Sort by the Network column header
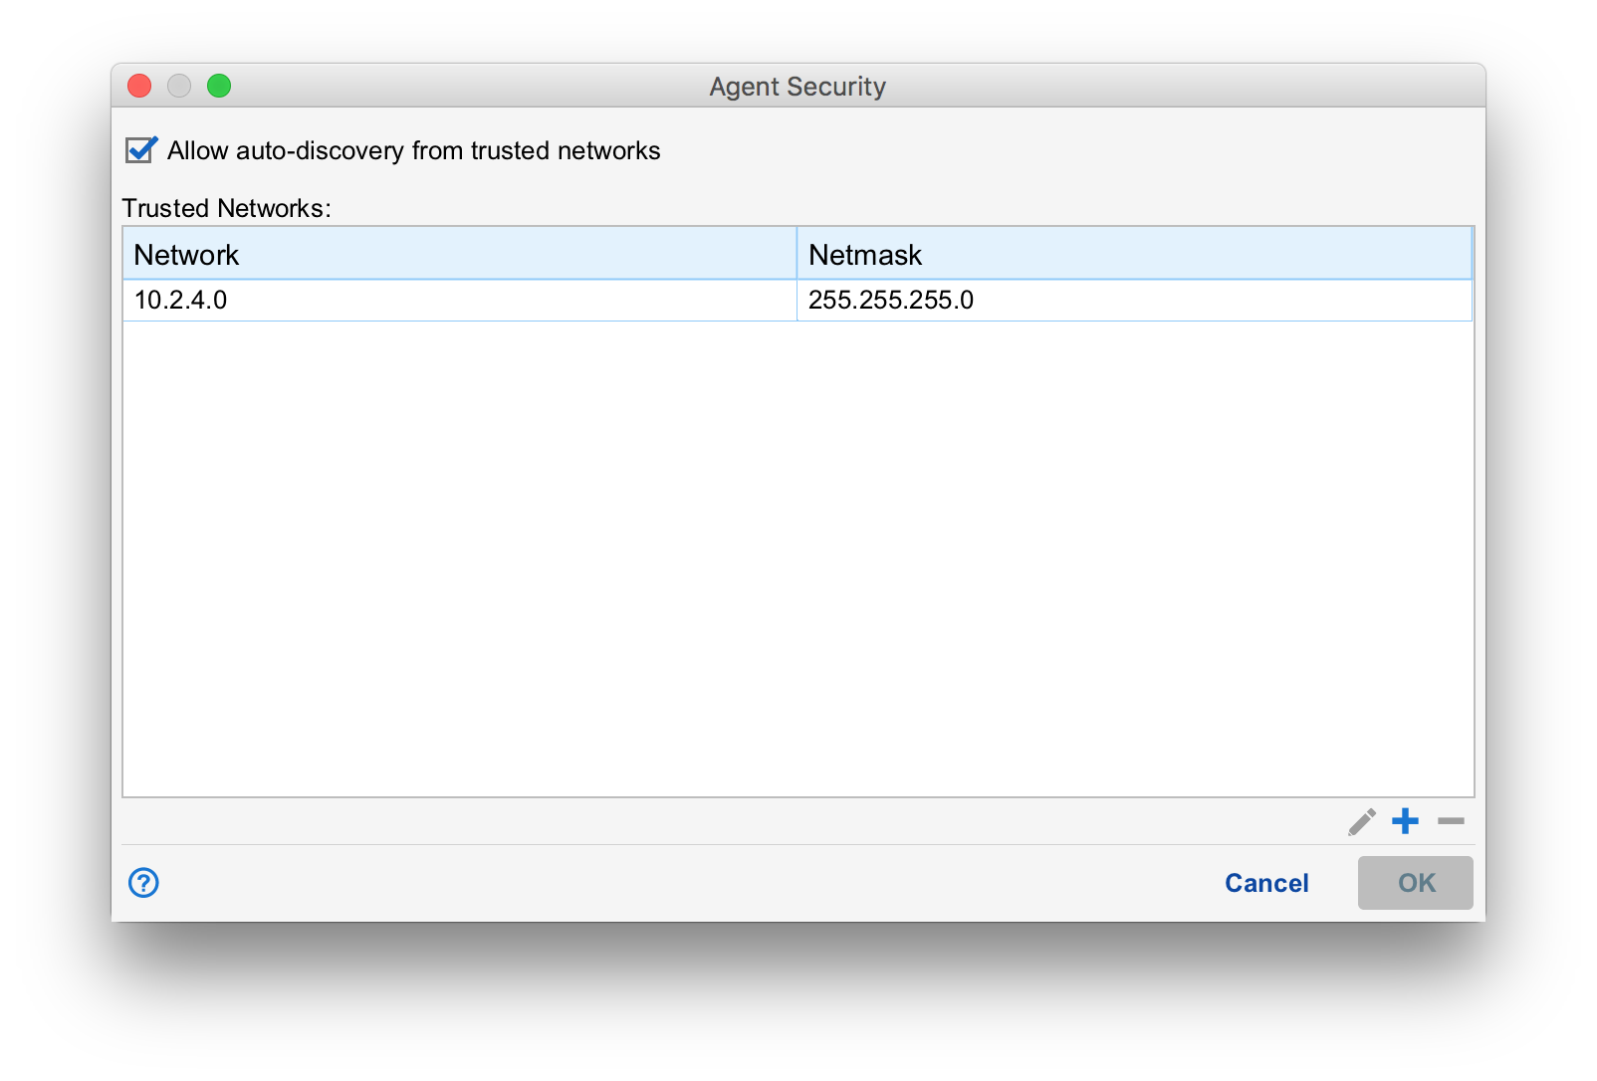Screen dimensions: 1597x1081 tap(459, 255)
